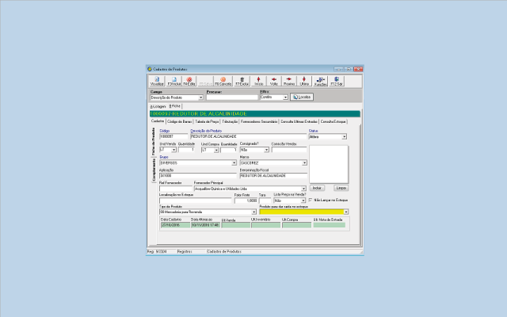Click the F12 Sair exit icon

[x=338, y=80]
